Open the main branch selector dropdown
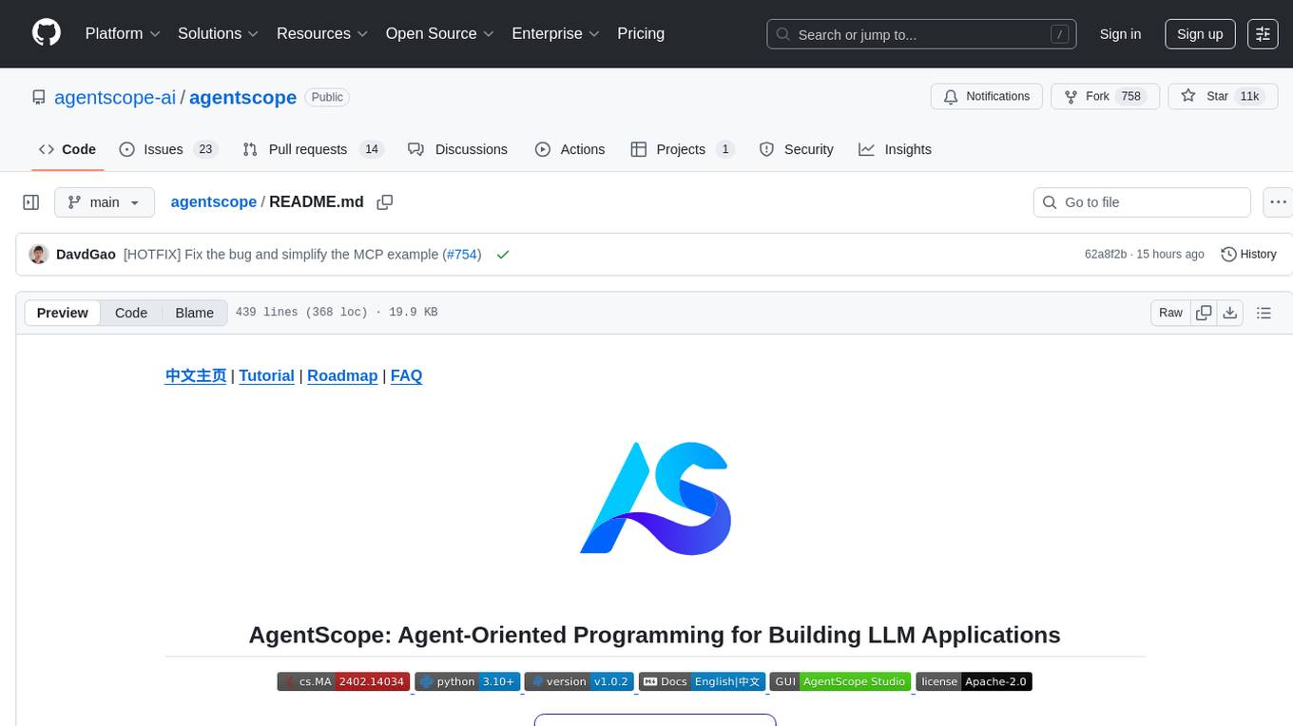The width and height of the screenshot is (1293, 726). 105,202
